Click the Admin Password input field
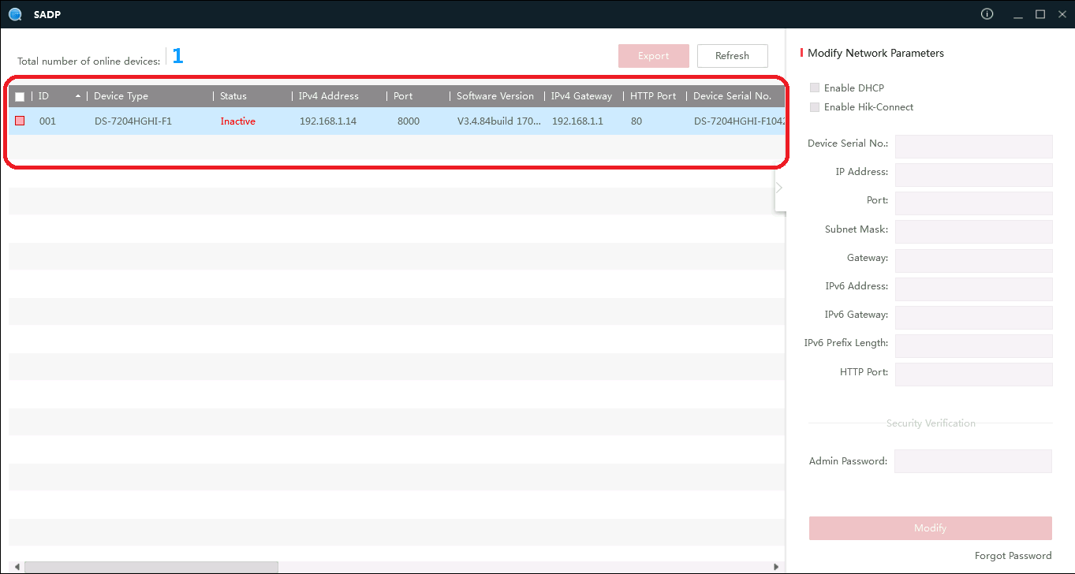1075x574 pixels. pos(972,461)
